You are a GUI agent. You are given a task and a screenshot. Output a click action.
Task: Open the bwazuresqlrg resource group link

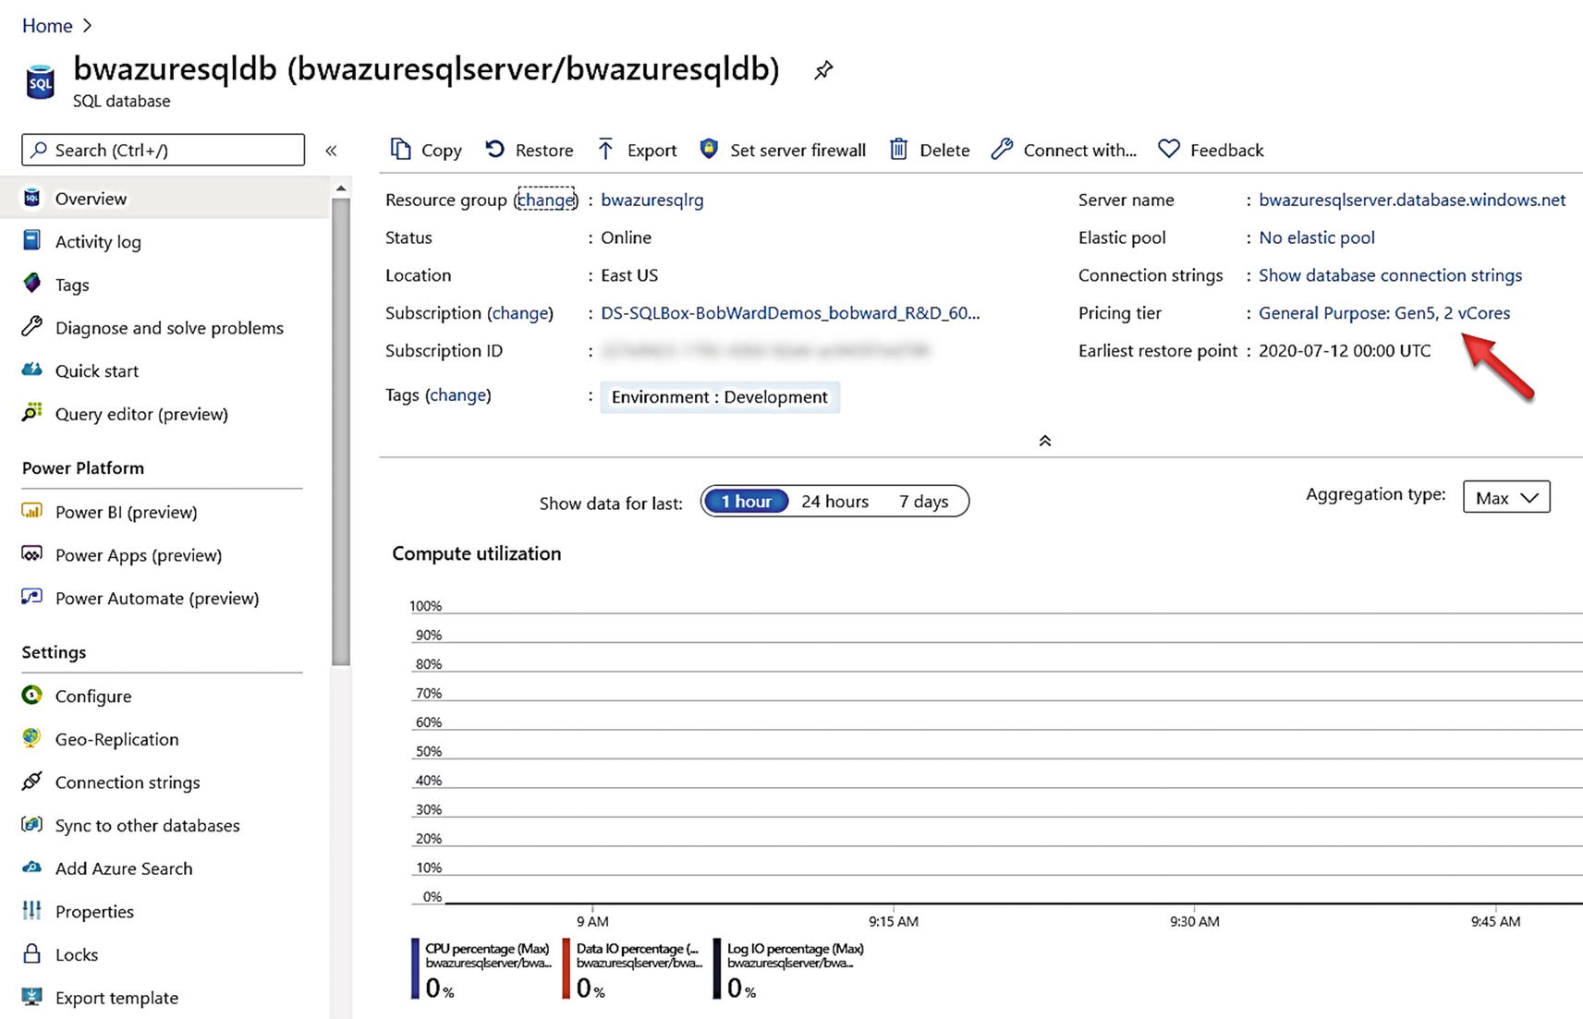tap(651, 200)
